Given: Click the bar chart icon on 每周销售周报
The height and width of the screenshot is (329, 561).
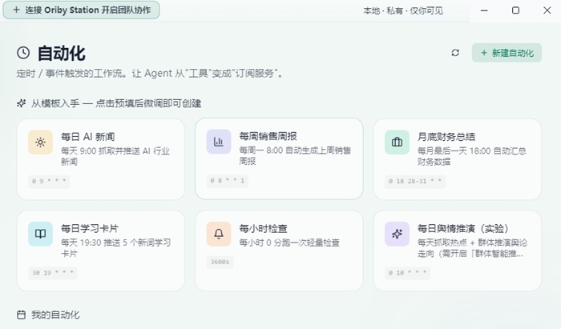Looking at the screenshot, I should coord(219,142).
